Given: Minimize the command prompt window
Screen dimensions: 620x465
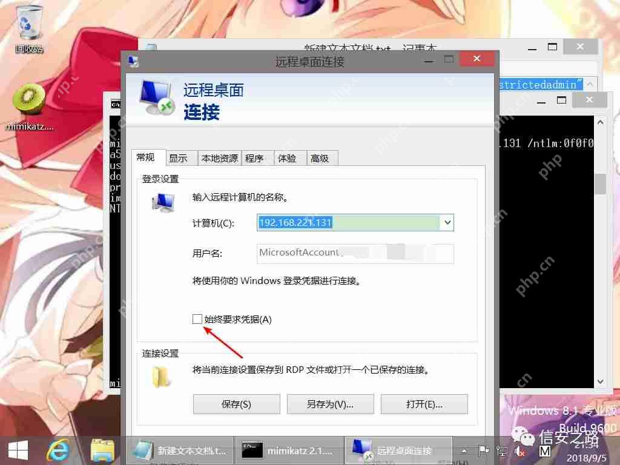Looking at the screenshot, I should [541, 102].
